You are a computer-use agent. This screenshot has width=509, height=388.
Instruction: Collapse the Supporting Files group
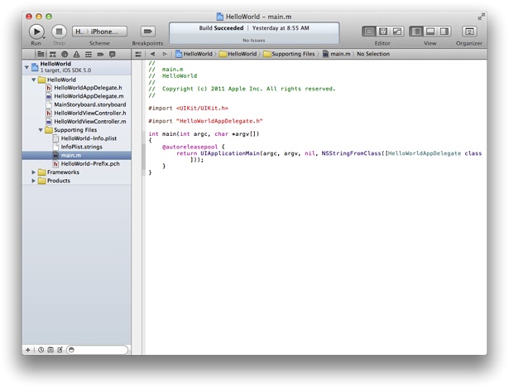[x=41, y=130]
